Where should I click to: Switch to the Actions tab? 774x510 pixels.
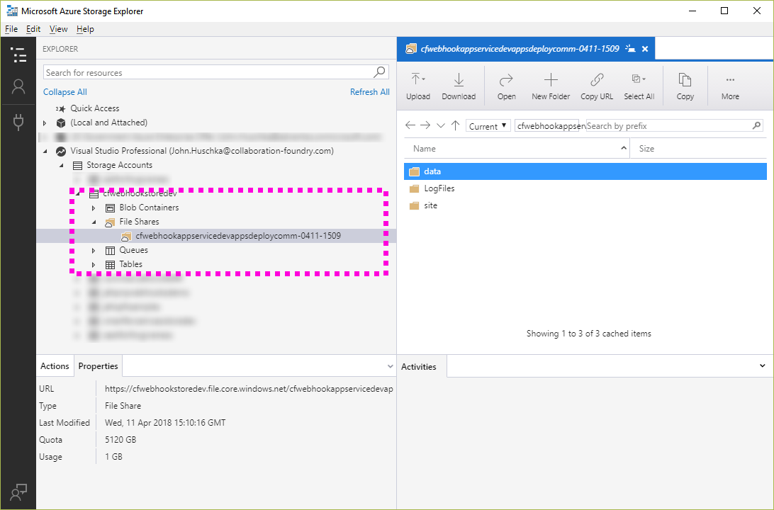tap(55, 366)
